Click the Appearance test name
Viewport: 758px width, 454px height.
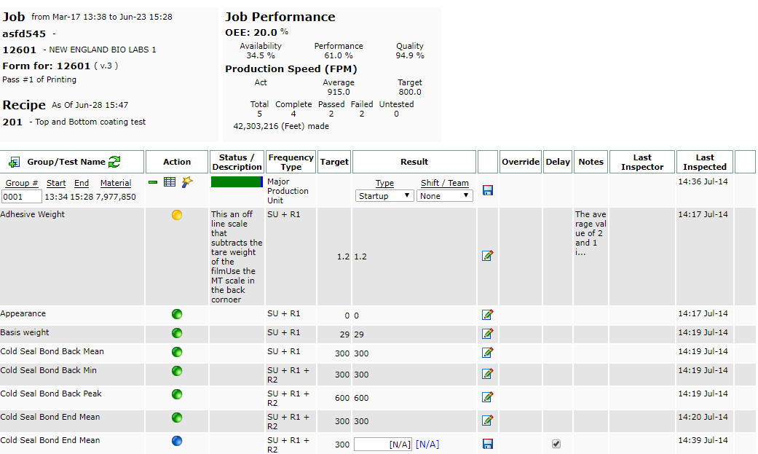[23, 313]
